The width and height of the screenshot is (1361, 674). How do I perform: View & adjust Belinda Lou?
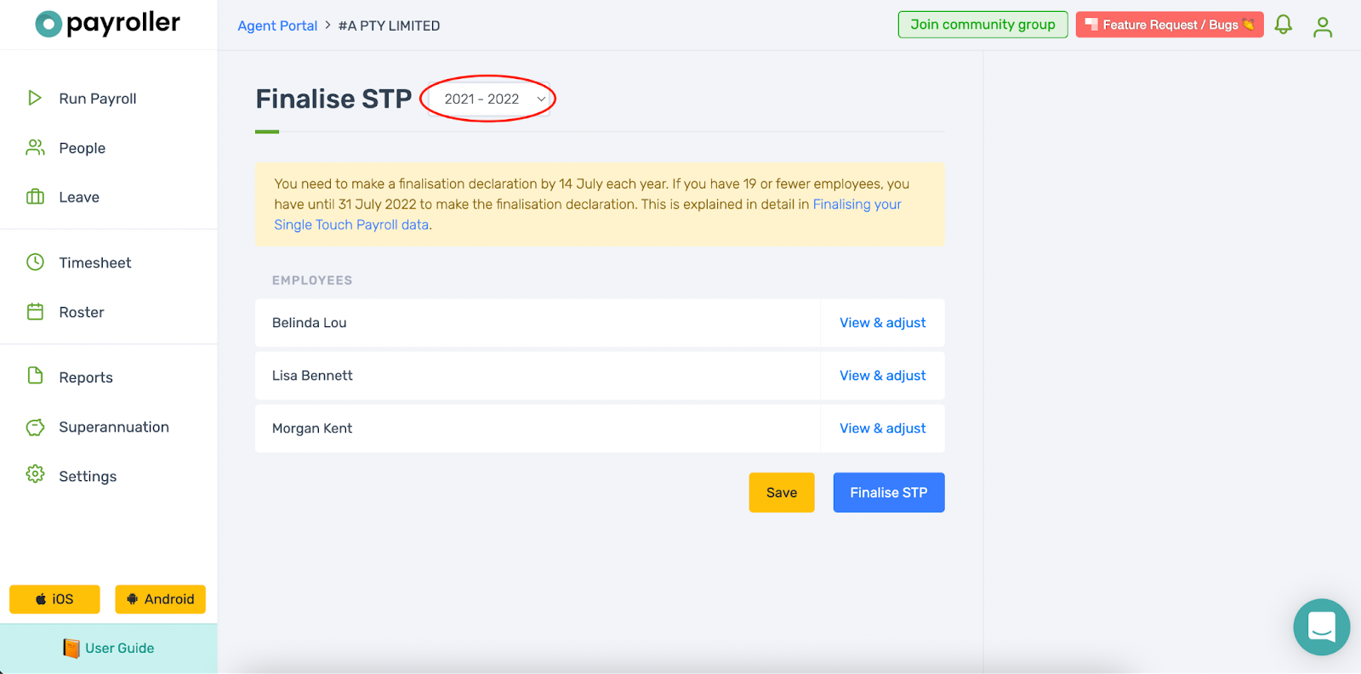point(882,323)
